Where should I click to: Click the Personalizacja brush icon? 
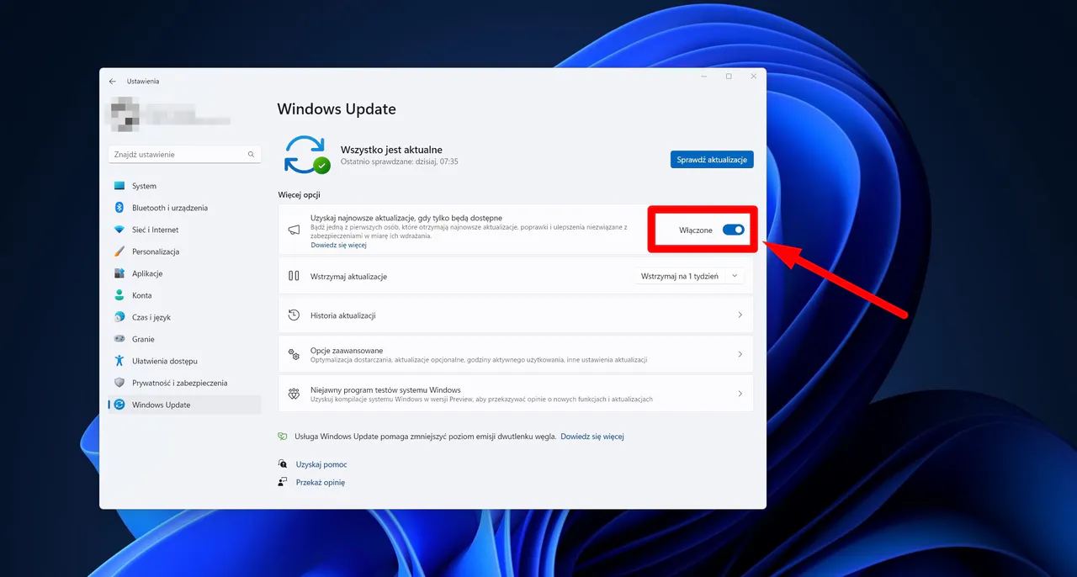pyautogui.click(x=119, y=251)
